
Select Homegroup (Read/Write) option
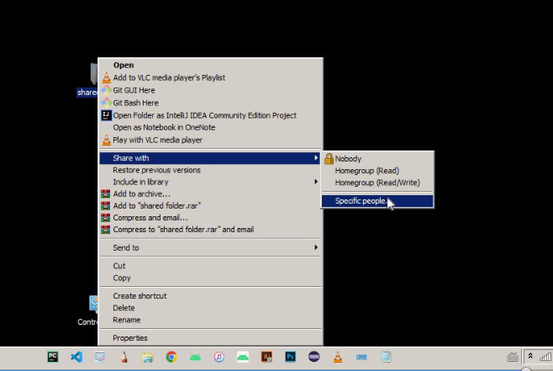(x=377, y=183)
